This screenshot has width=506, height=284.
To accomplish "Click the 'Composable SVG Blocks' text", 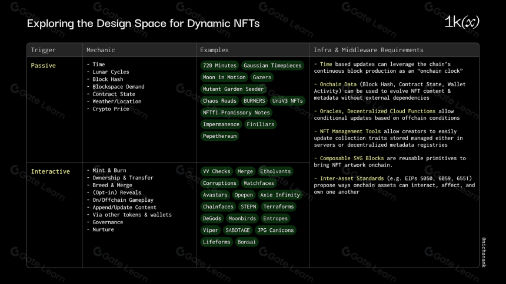I will click(352, 158).
